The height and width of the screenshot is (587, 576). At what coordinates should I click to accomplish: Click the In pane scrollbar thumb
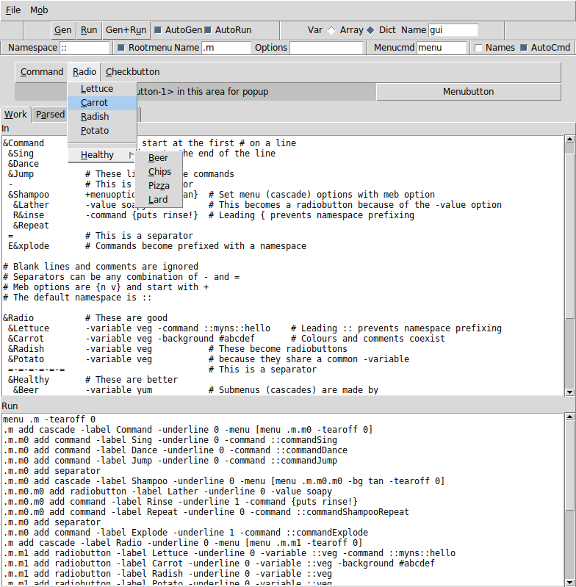569,237
